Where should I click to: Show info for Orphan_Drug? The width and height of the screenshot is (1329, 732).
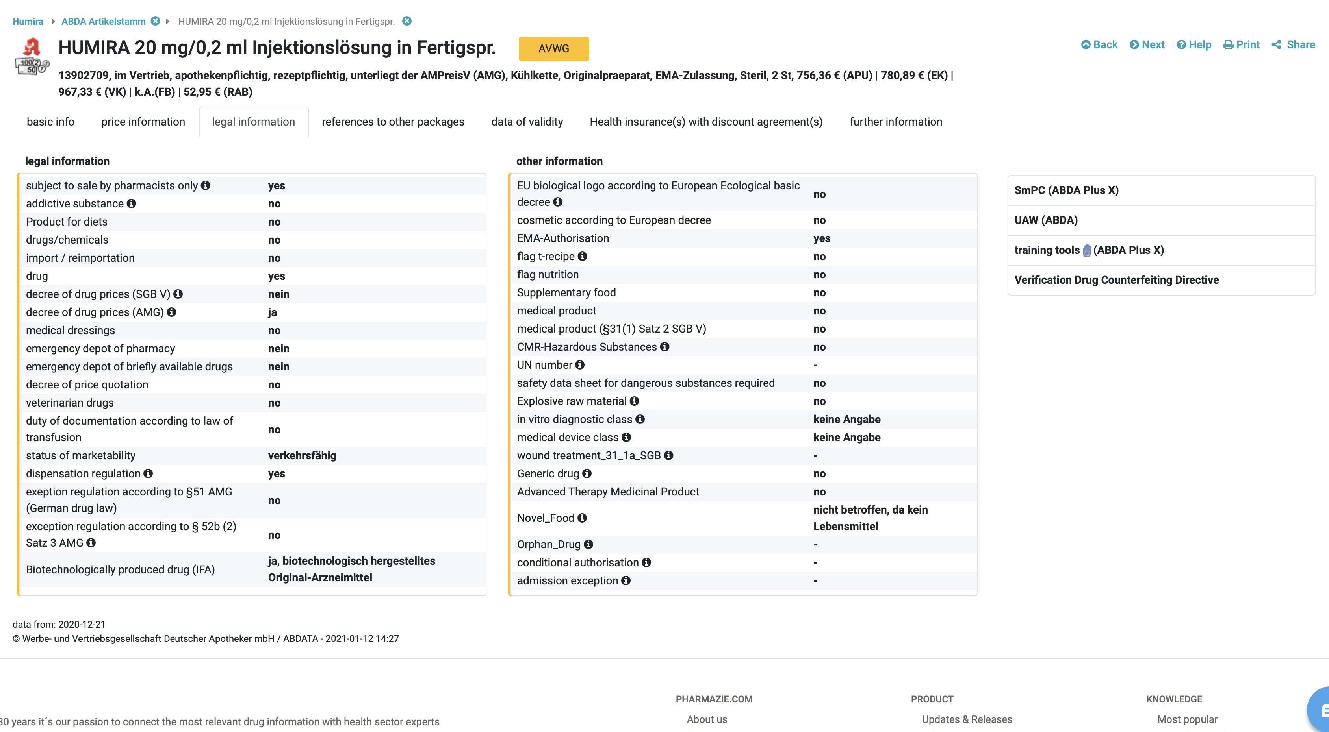[588, 544]
